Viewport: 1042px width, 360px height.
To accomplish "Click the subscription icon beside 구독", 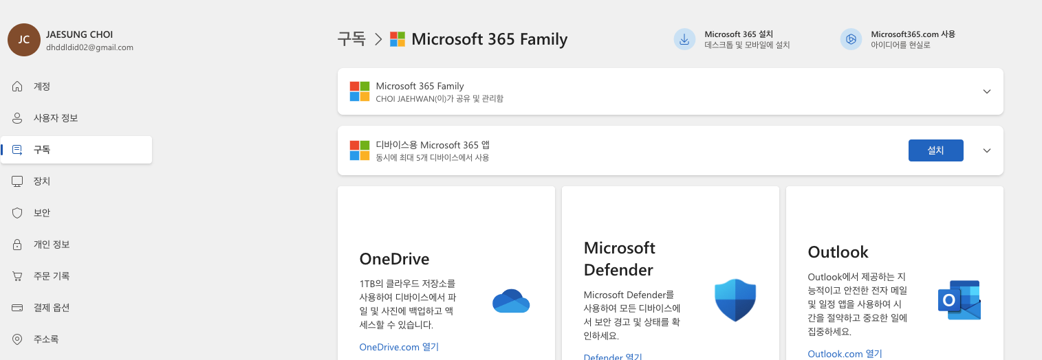I will pos(18,150).
